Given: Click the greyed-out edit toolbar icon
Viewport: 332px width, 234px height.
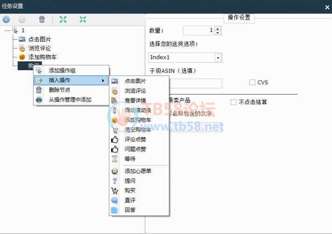Looking at the screenshot, I should (22, 20).
